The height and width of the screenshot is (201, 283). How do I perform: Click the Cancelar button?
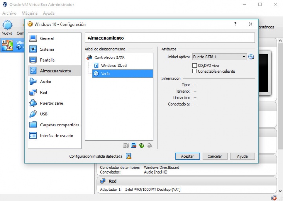pyautogui.click(x=215, y=156)
